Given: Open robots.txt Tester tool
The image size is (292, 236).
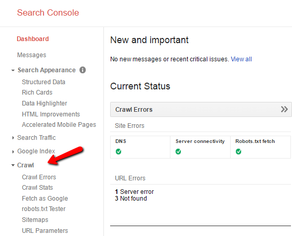Looking at the screenshot, I should coord(44,209).
